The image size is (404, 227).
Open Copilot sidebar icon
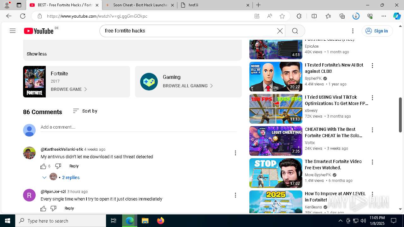pos(397,16)
